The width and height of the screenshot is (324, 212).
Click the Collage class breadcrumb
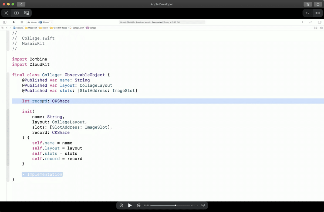91,28
